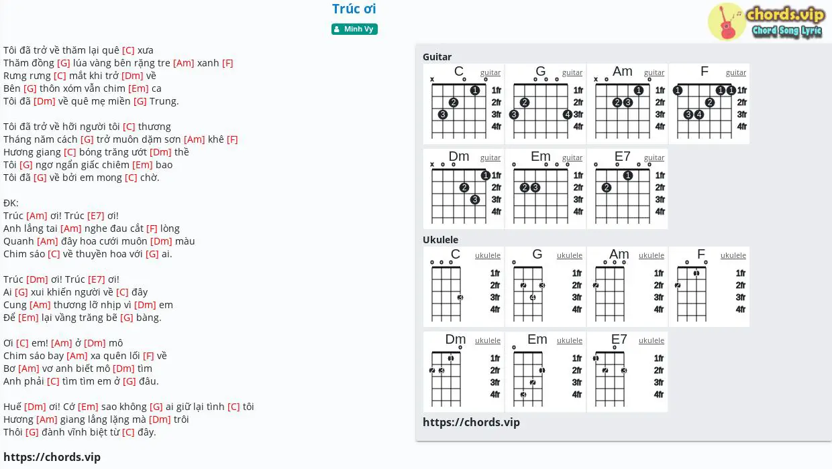Select the F guitar chord diagram
Viewport: 832px width, 469px height.
click(x=709, y=104)
